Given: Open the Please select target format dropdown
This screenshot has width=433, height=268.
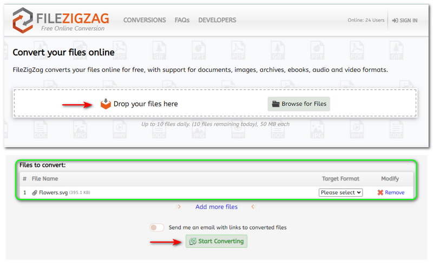Looking at the screenshot, I should point(340,192).
